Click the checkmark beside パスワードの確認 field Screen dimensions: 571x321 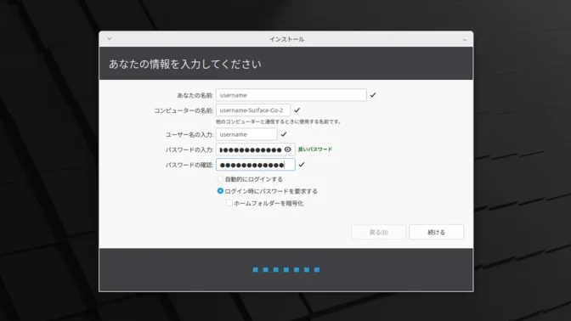tap(302, 165)
